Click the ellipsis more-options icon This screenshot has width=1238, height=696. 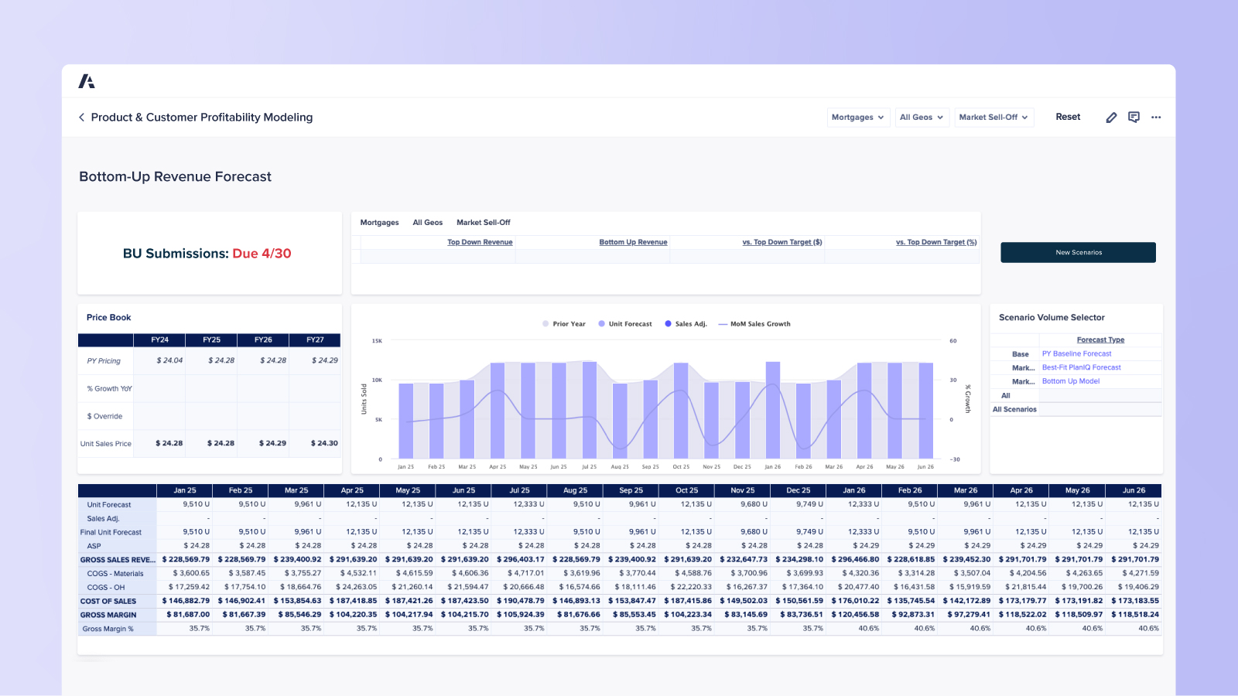1156,117
